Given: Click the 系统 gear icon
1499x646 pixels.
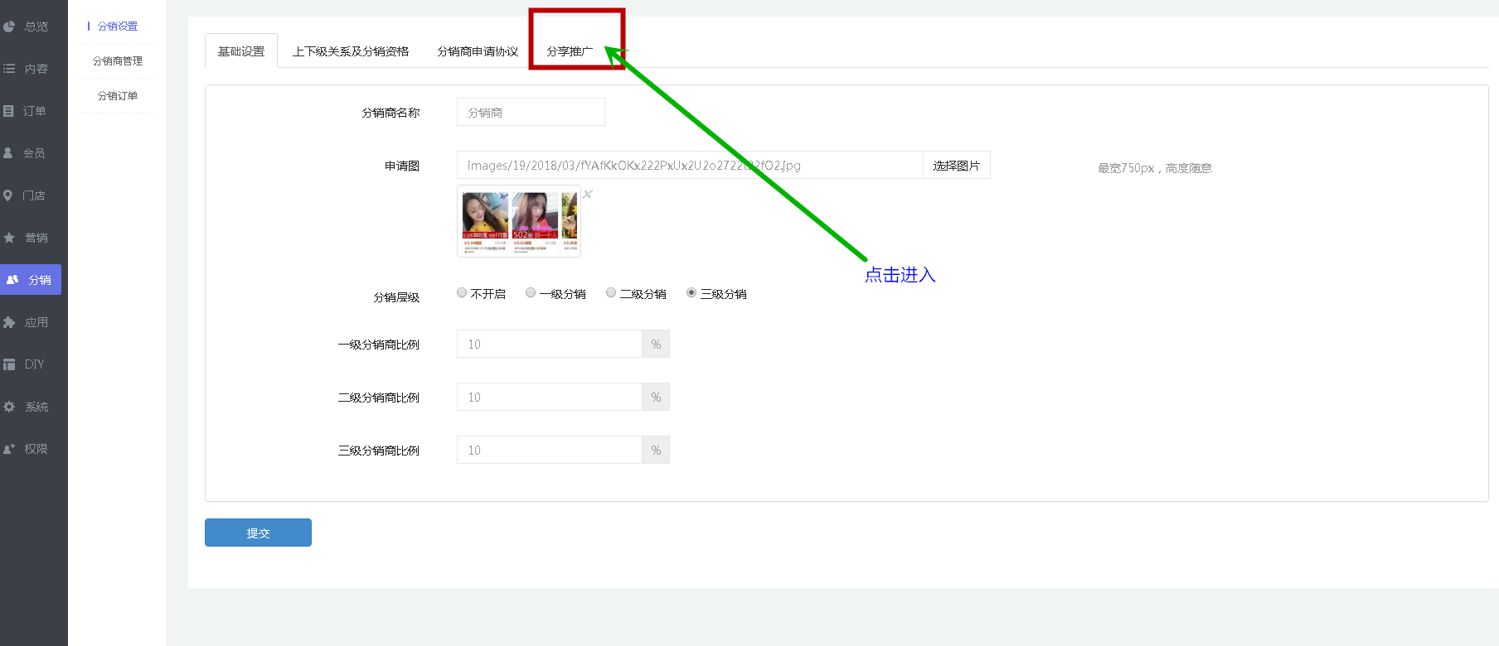Looking at the screenshot, I should click(x=9, y=407).
